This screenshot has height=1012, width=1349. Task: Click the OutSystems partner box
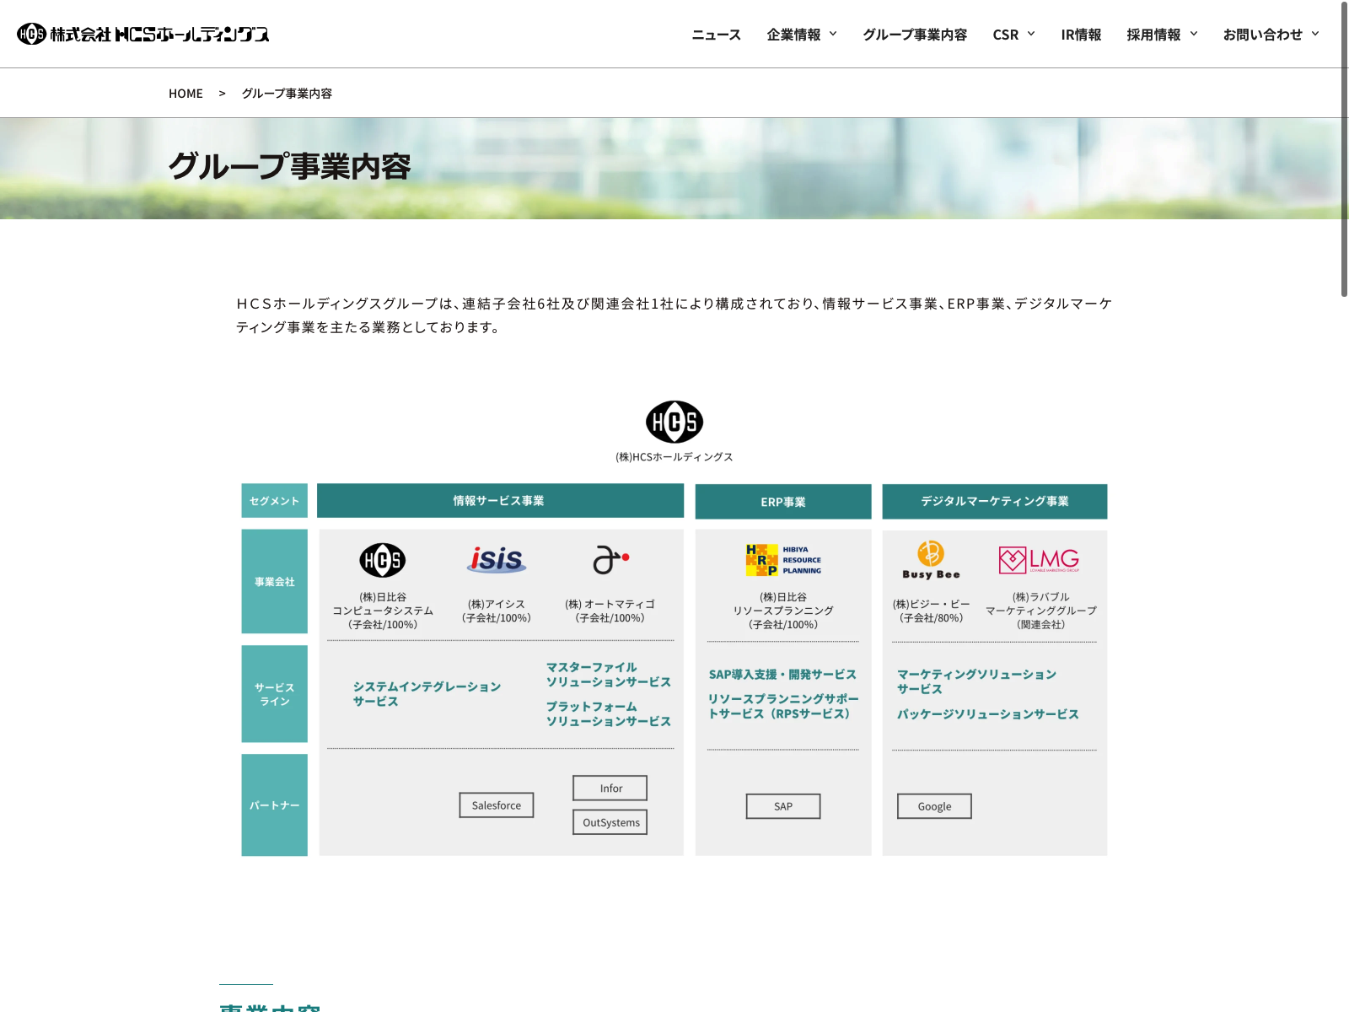point(610,822)
